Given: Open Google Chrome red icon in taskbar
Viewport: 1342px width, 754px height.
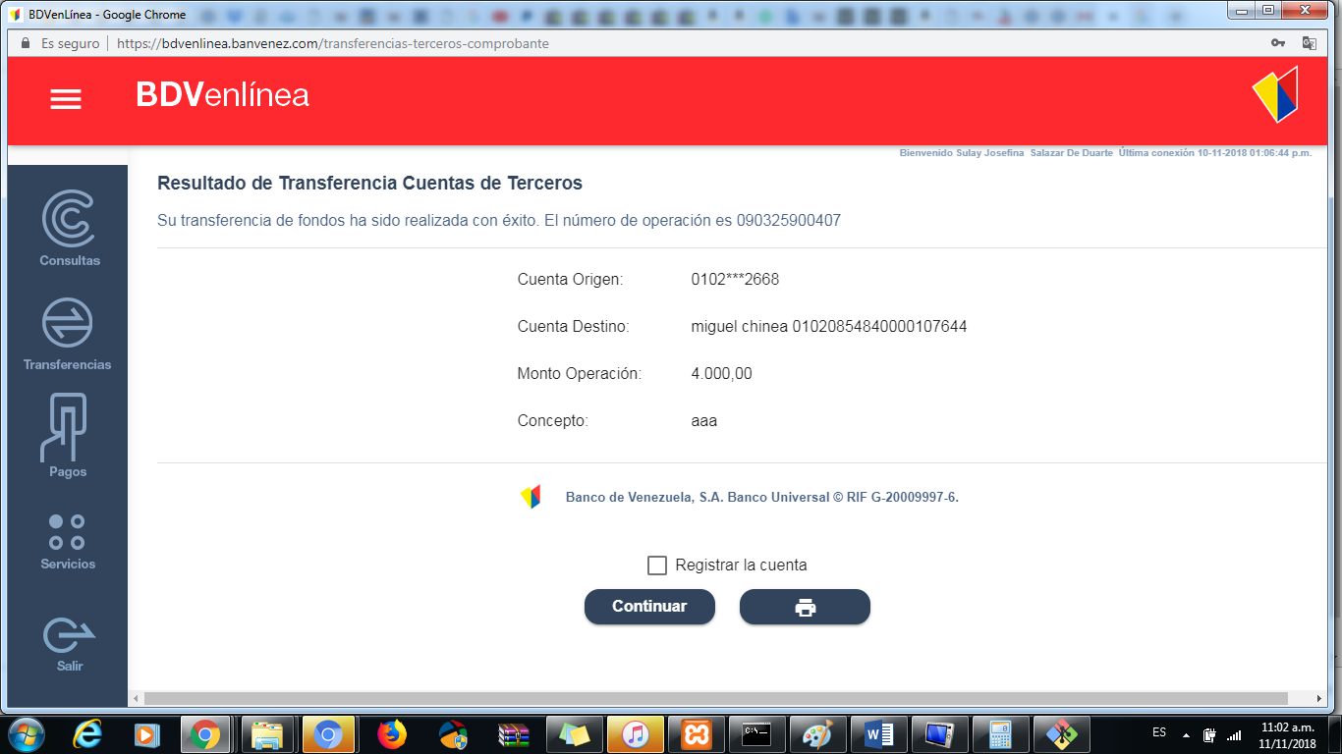Looking at the screenshot, I should pyautogui.click(x=205, y=733).
